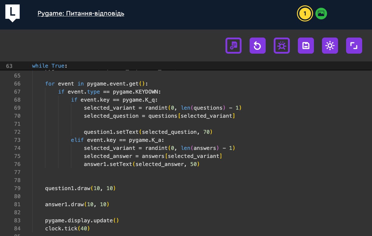Toggle the bug debug mode button
This screenshot has width=372, height=236.
tap(282, 46)
